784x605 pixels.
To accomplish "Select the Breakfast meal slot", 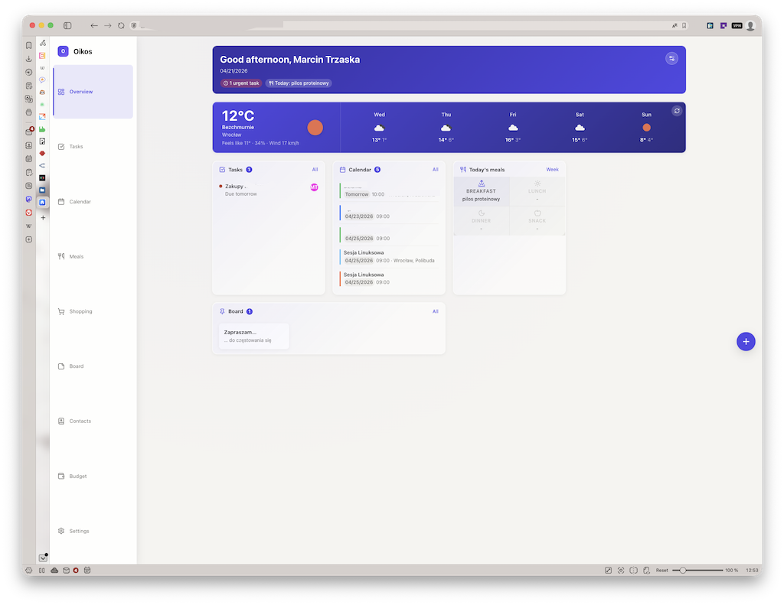I will (481, 191).
